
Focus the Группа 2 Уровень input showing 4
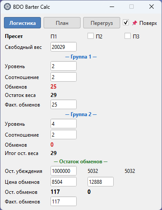(x=64, y=124)
